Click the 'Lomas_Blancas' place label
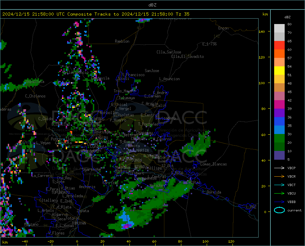Image resolution: width=305 pixels, height=246 pixels. [213, 164]
